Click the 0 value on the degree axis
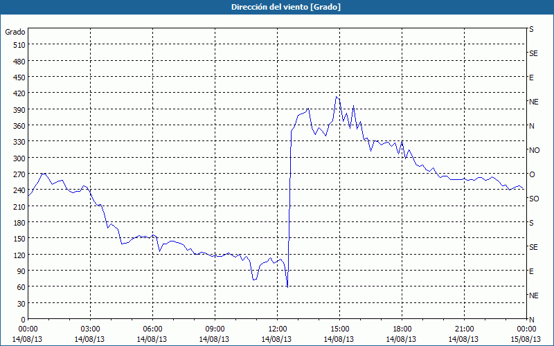The width and height of the screenshot is (554, 346). click(x=24, y=320)
